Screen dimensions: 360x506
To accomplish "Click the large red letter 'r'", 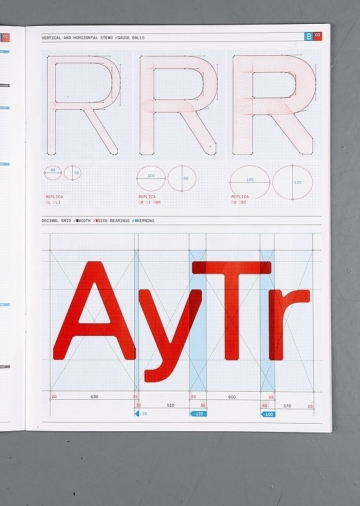I will (x=289, y=325).
